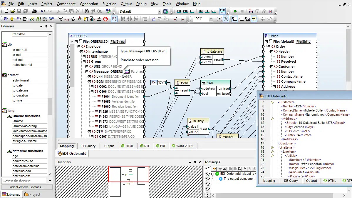Click the Validate mapping checkmark icon
The width and height of the screenshot is (352, 198).
pos(108,11)
